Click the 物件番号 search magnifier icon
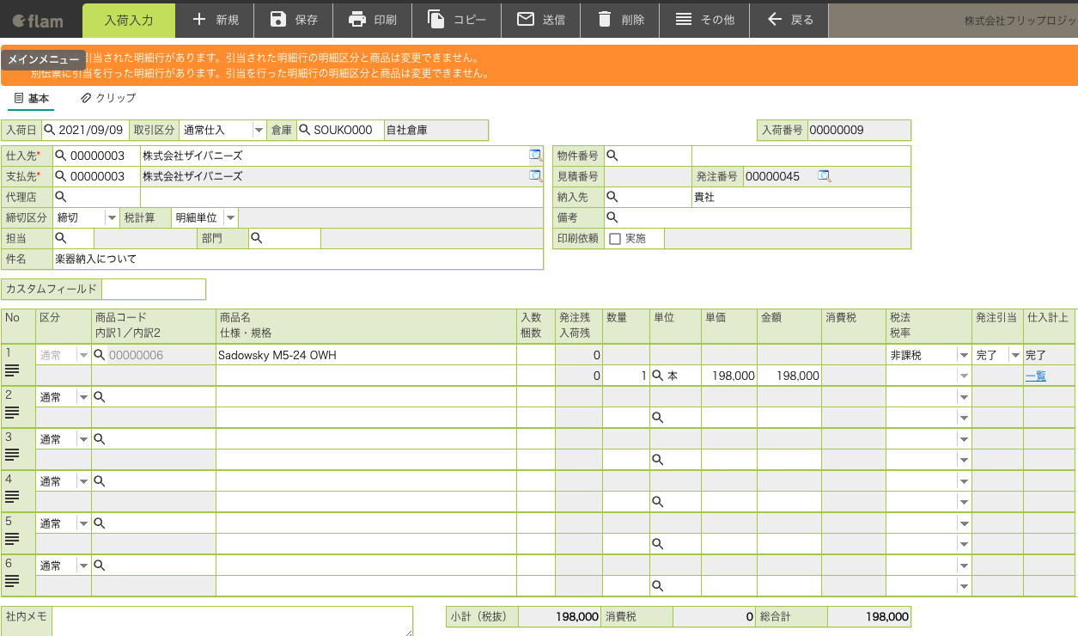 coord(612,156)
